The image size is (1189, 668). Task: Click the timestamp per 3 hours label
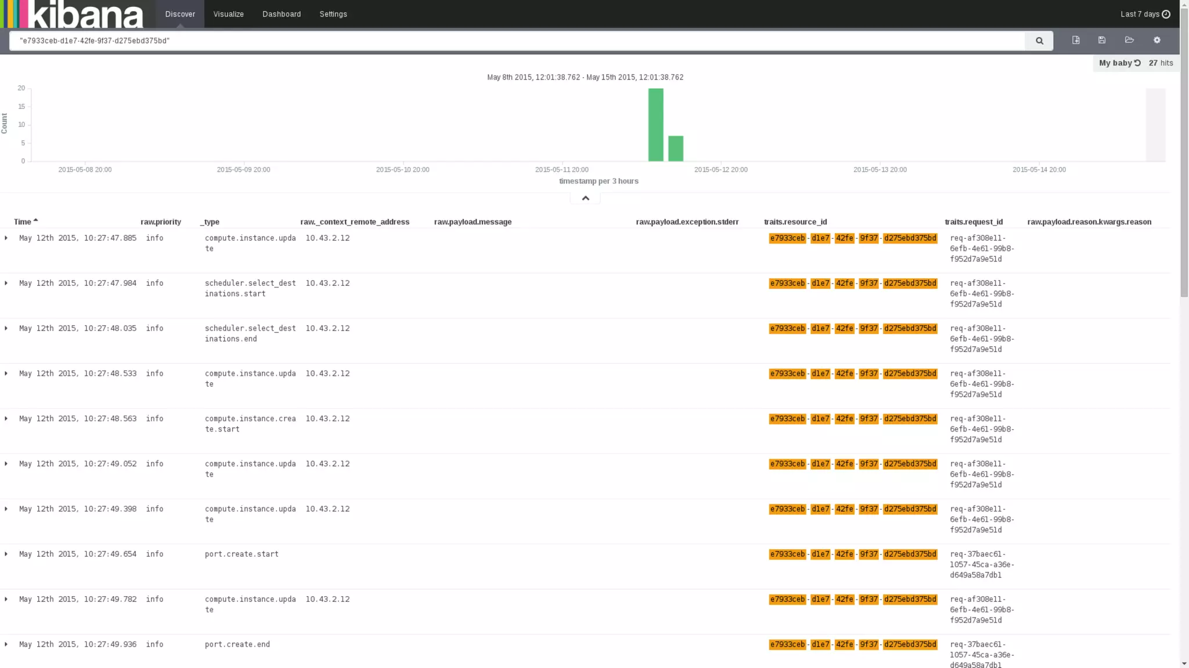click(599, 181)
